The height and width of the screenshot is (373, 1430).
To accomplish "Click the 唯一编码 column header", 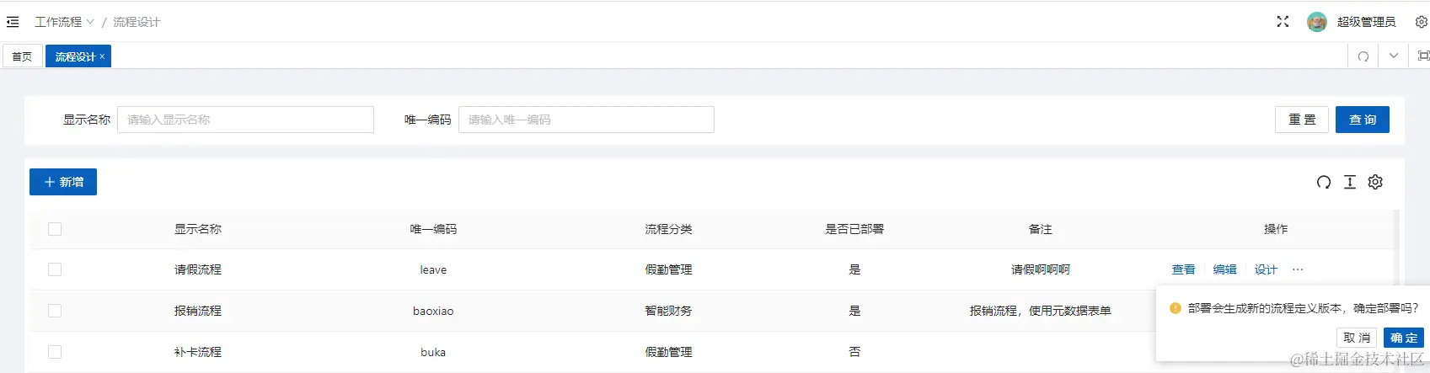I will 433,229.
